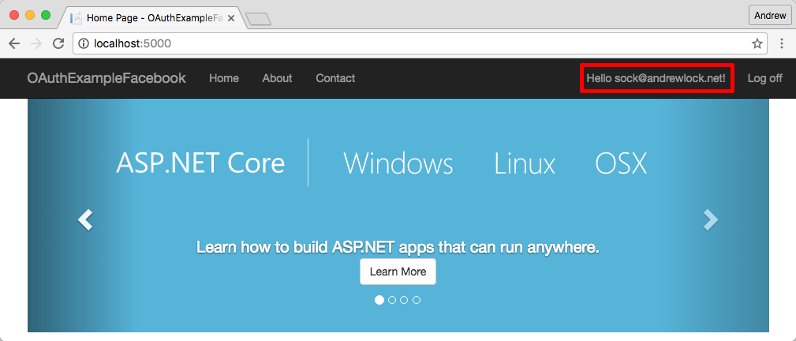Open the Andrew profile switcher
Image resolution: width=796 pixels, height=341 pixels.
click(x=770, y=15)
